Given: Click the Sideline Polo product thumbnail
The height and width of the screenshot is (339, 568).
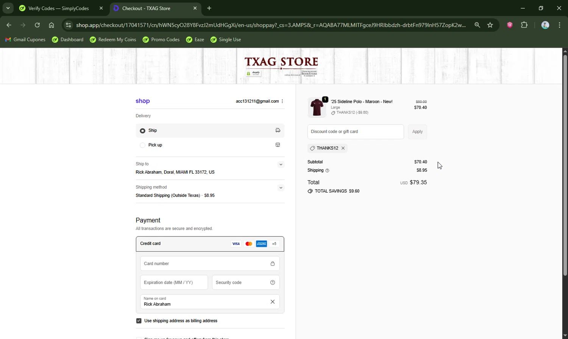Looking at the screenshot, I should [x=317, y=107].
